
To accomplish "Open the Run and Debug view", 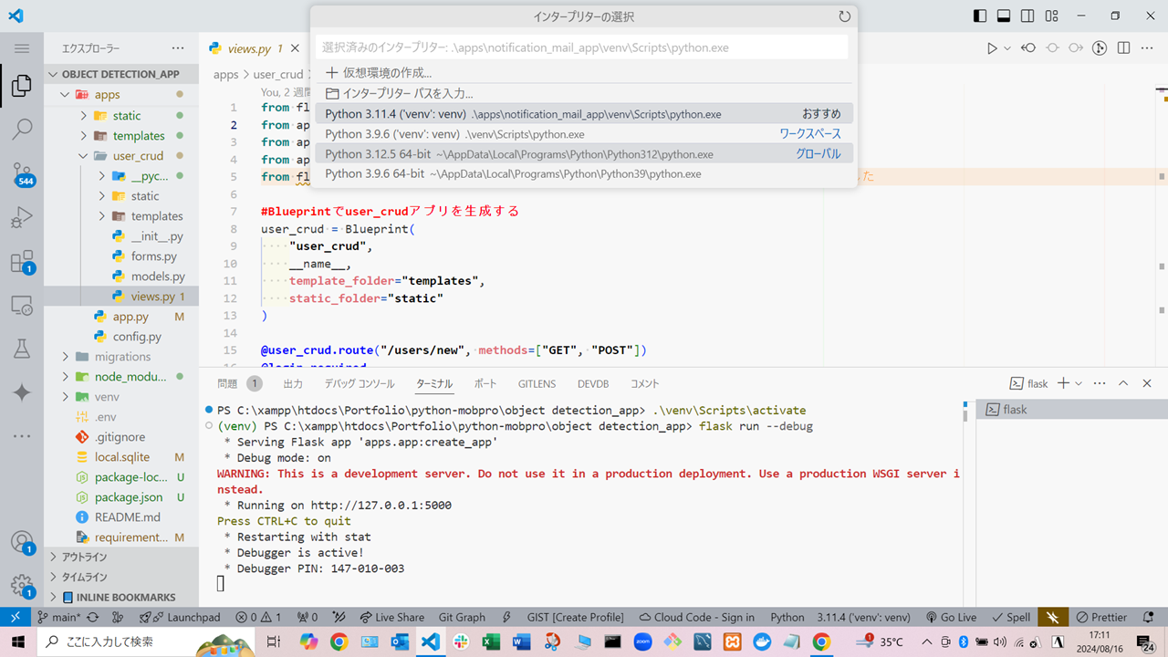I will coord(22,216).
